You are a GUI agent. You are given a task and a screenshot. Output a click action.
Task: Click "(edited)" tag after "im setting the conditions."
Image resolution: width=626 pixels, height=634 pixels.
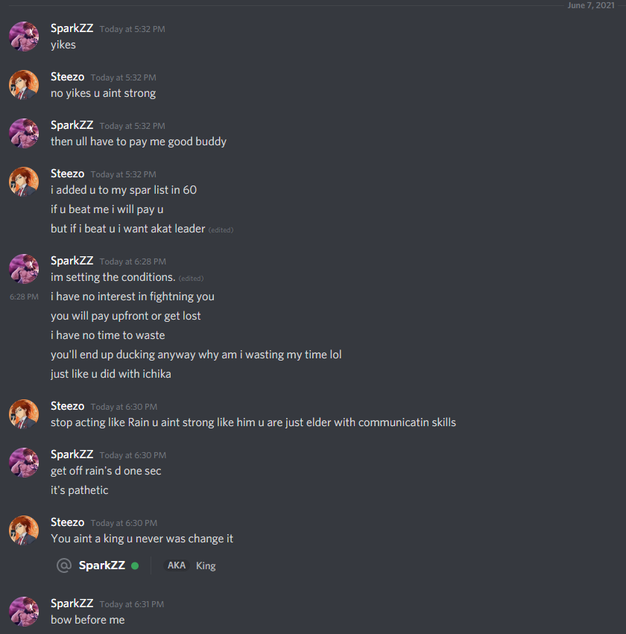[x=191, y=278]
